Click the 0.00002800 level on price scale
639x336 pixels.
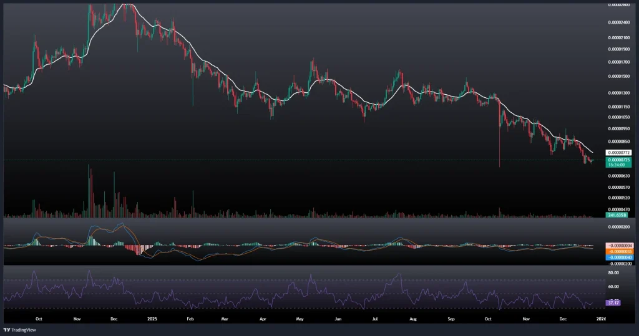coord(620,6)
